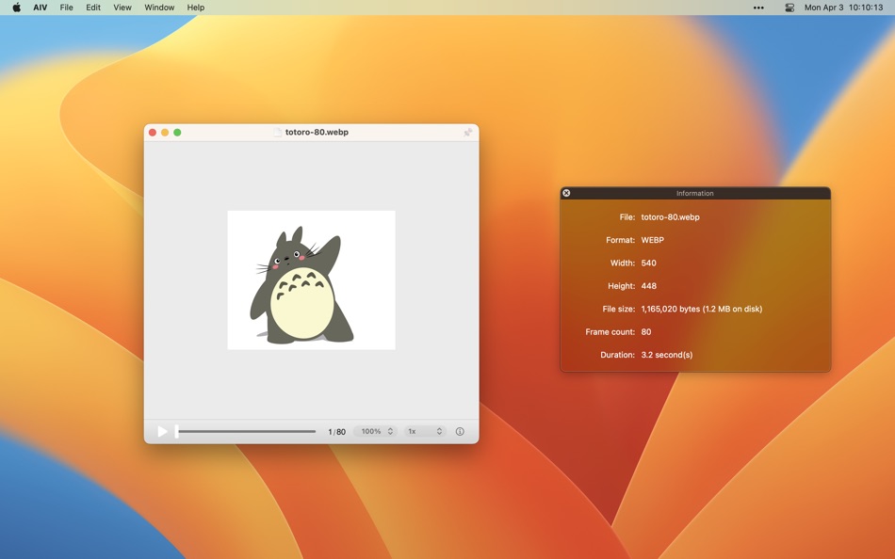Click the height value 448
The image size is (895, 559).
point(648,286)
